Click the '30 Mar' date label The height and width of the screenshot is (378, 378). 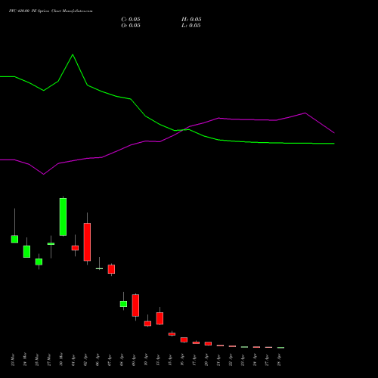pos(61,360)
